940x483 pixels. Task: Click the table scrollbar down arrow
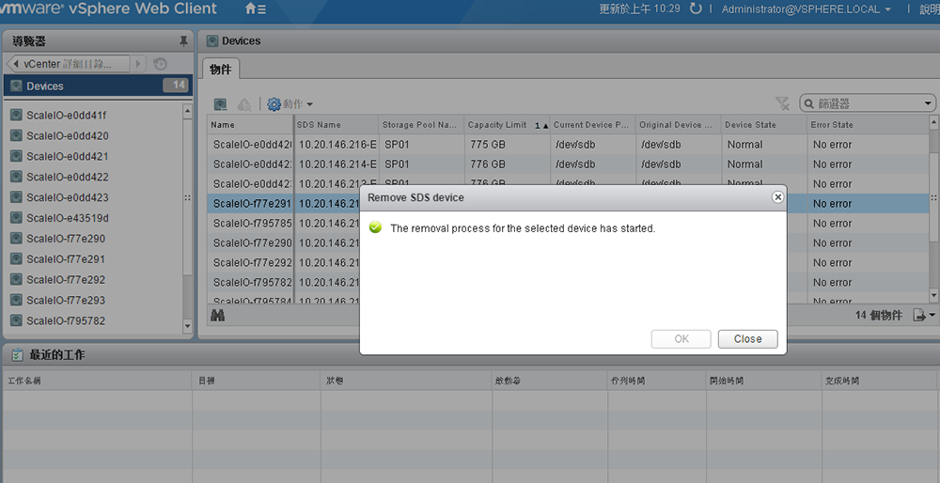coord(933,295)
